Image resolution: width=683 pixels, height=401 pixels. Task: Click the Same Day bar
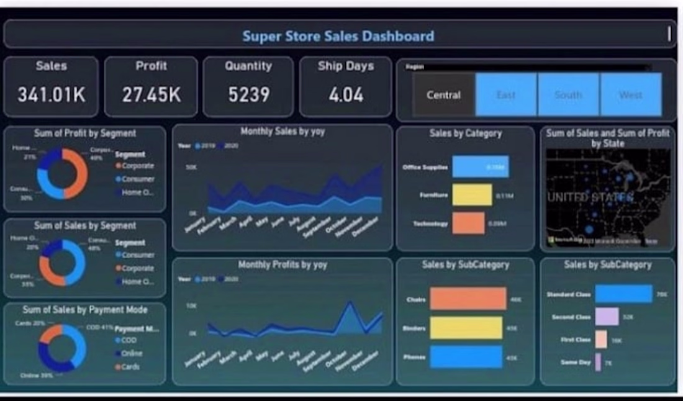point(598,362)
